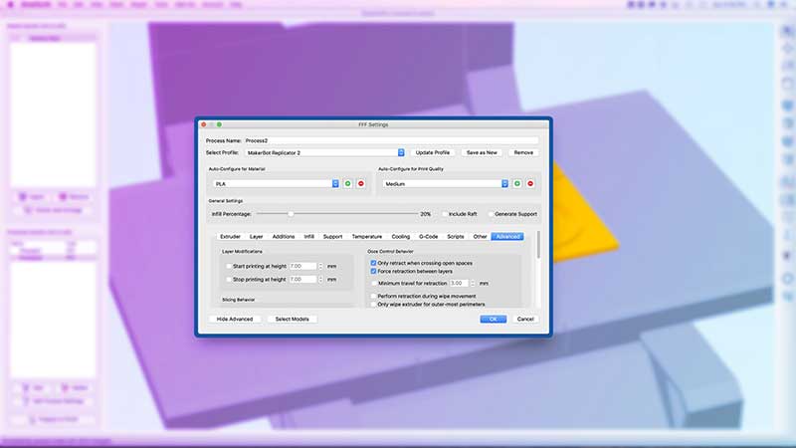Click the Hide Advanced button
This screenshot has width=796, height=448.
236,319
